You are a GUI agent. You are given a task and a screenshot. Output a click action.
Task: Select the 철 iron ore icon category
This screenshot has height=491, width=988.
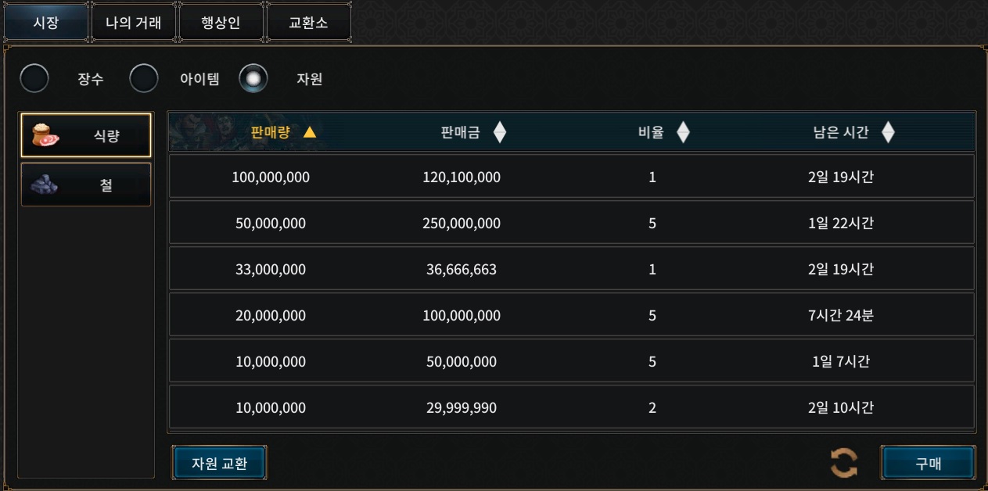pyautogui.click(x=44, y=185)
